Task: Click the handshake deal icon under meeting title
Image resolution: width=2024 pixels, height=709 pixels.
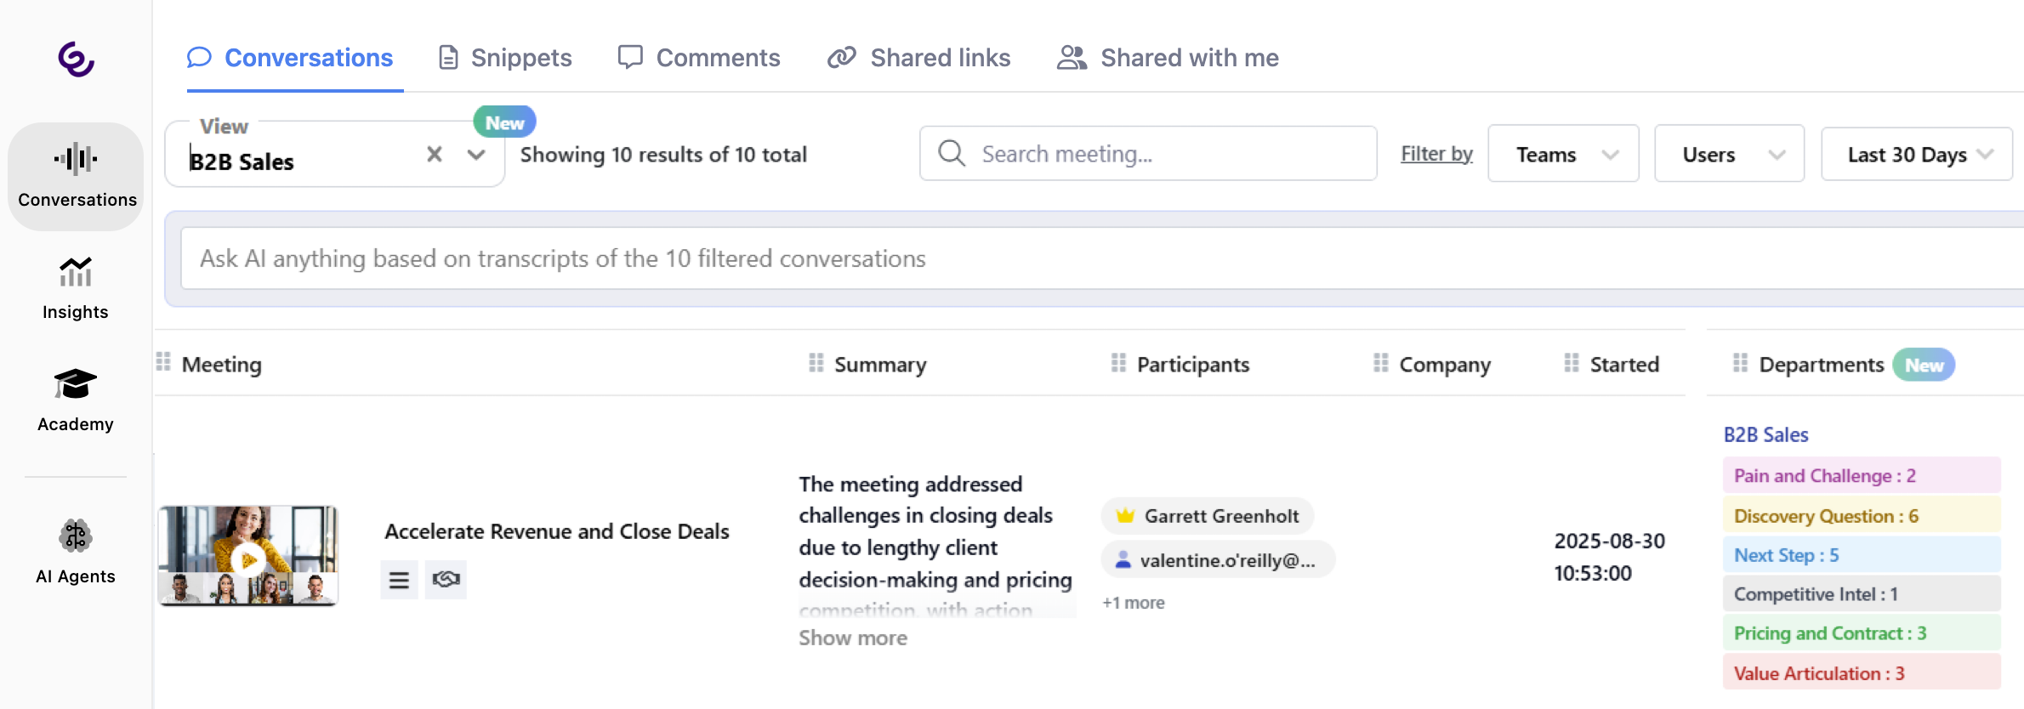Action: (x=446, y=580)
